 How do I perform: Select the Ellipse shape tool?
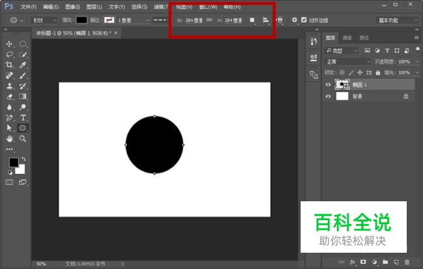click(23, 128)
